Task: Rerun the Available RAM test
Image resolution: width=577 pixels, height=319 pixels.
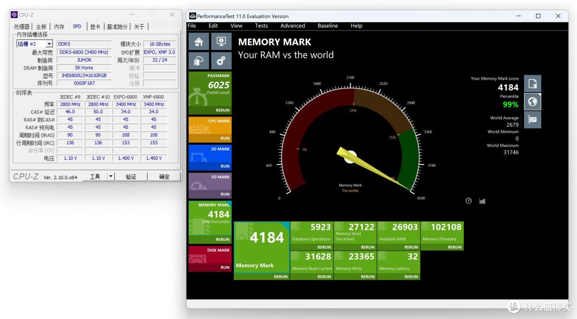Action: coord(411,247)
